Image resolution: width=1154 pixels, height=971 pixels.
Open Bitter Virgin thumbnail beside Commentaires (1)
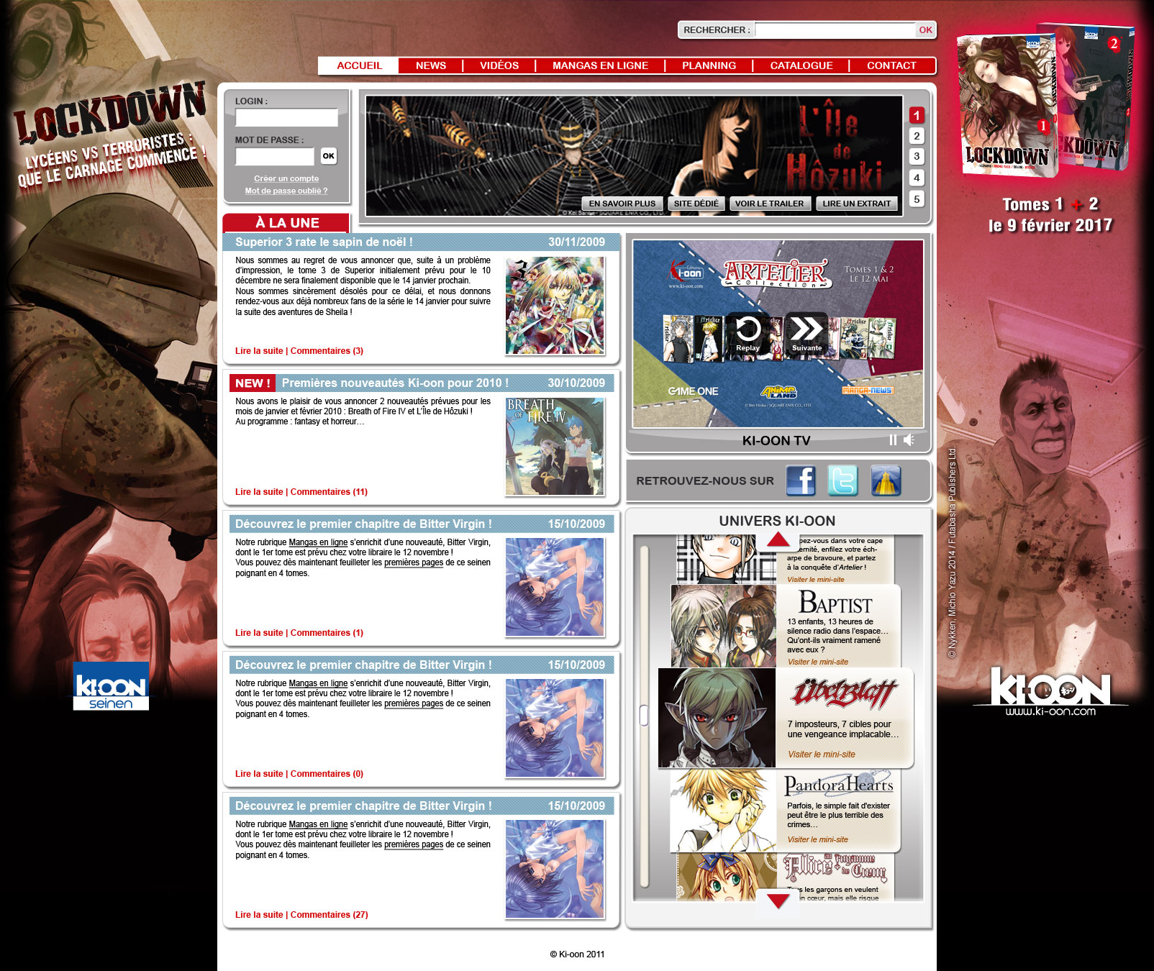coord(555,588)
